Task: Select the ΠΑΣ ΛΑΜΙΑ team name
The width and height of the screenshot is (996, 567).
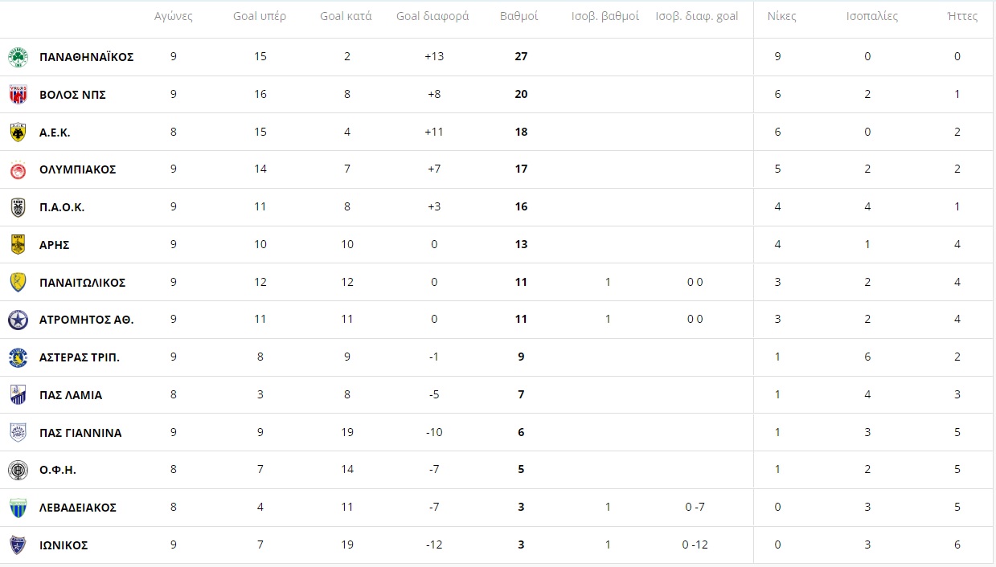Action: (x=71, y=395)
